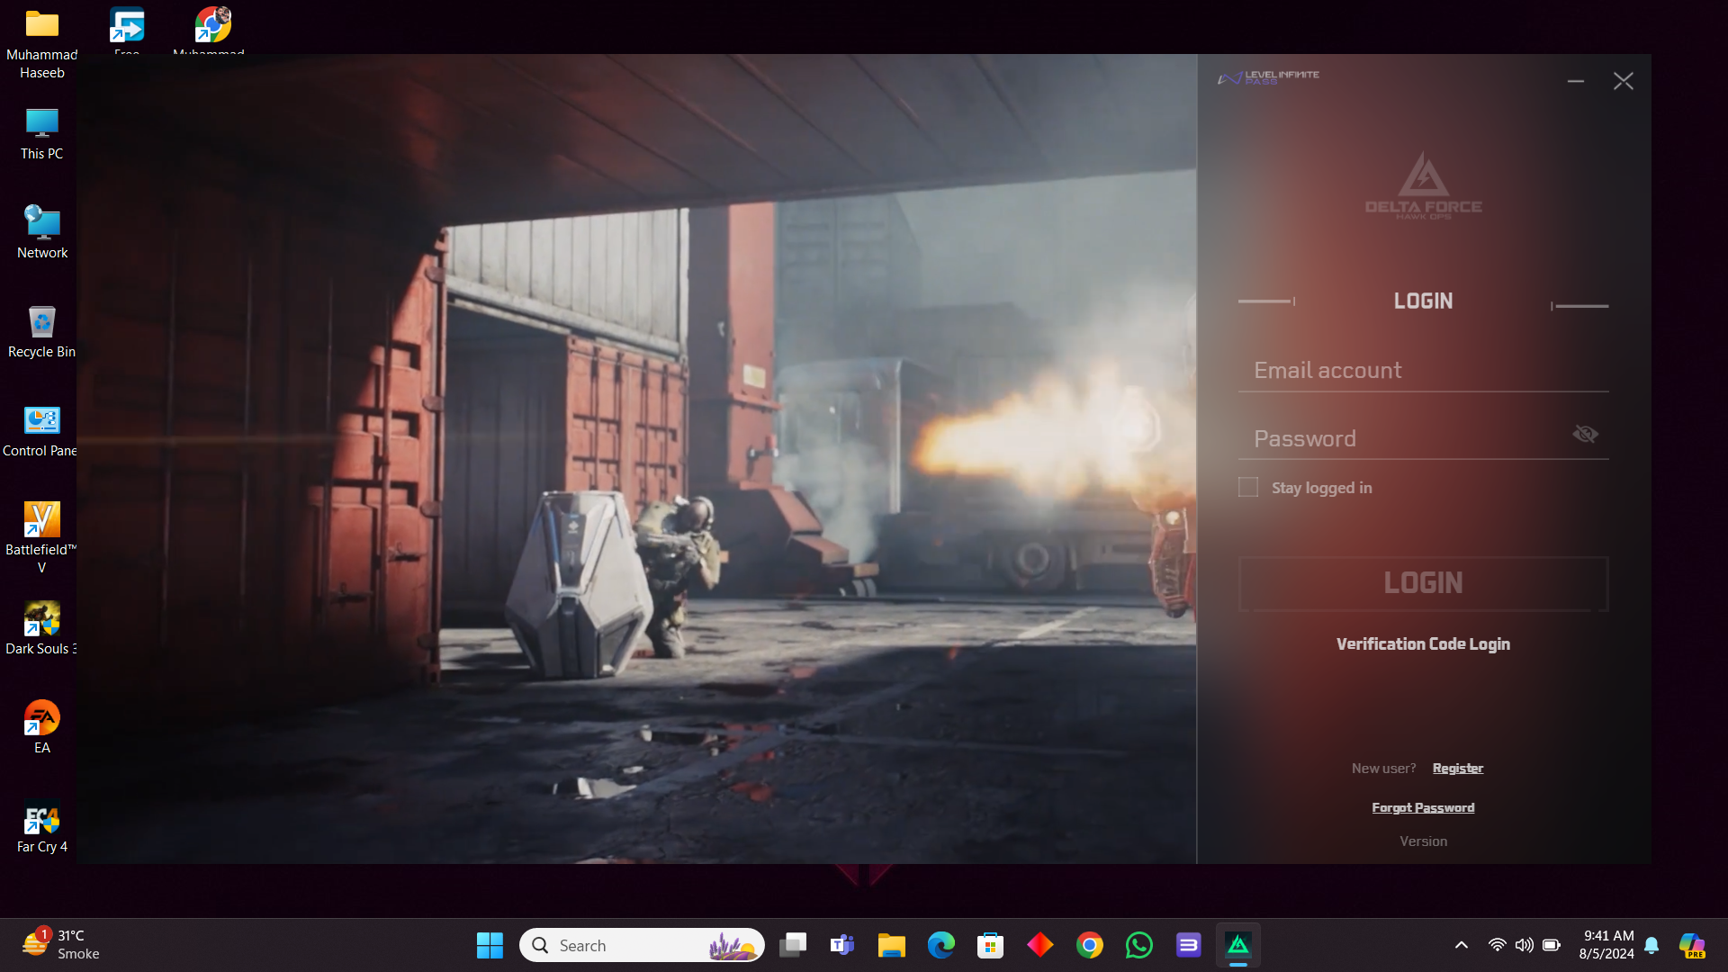
Task: Switch to Verification Code Login
Action: click(1423, 643)
